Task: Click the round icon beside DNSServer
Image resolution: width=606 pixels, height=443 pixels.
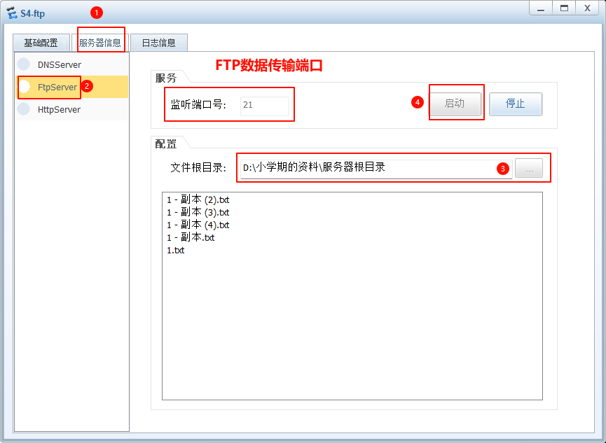Action: pyautogui.click(x=24, y=64)
